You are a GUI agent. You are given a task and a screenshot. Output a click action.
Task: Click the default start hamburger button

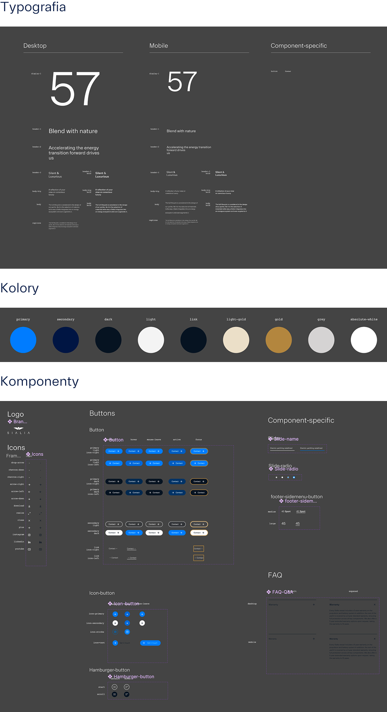point(114,687)
